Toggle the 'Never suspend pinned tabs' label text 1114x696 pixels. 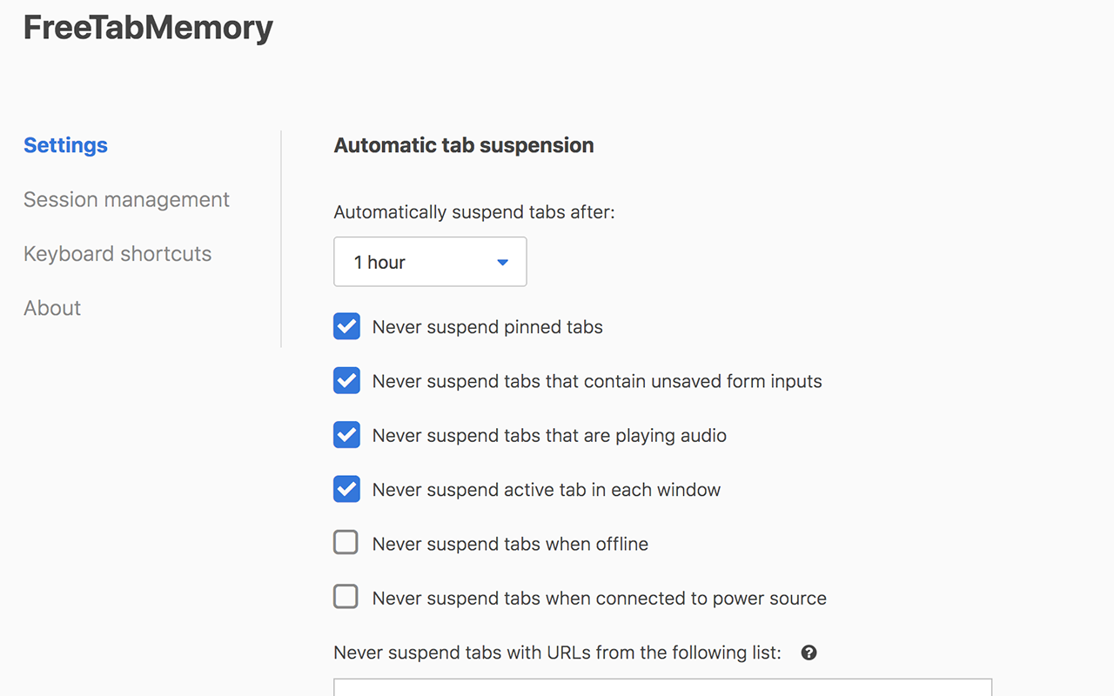click(x=487, y=326)
